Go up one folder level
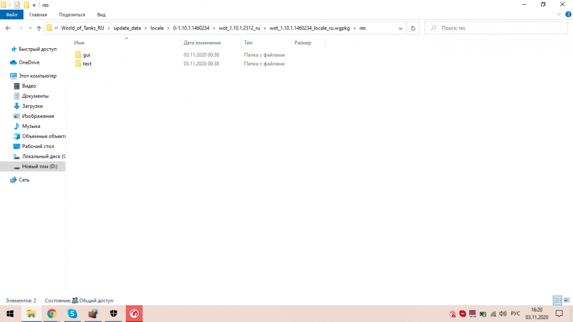 39,28
